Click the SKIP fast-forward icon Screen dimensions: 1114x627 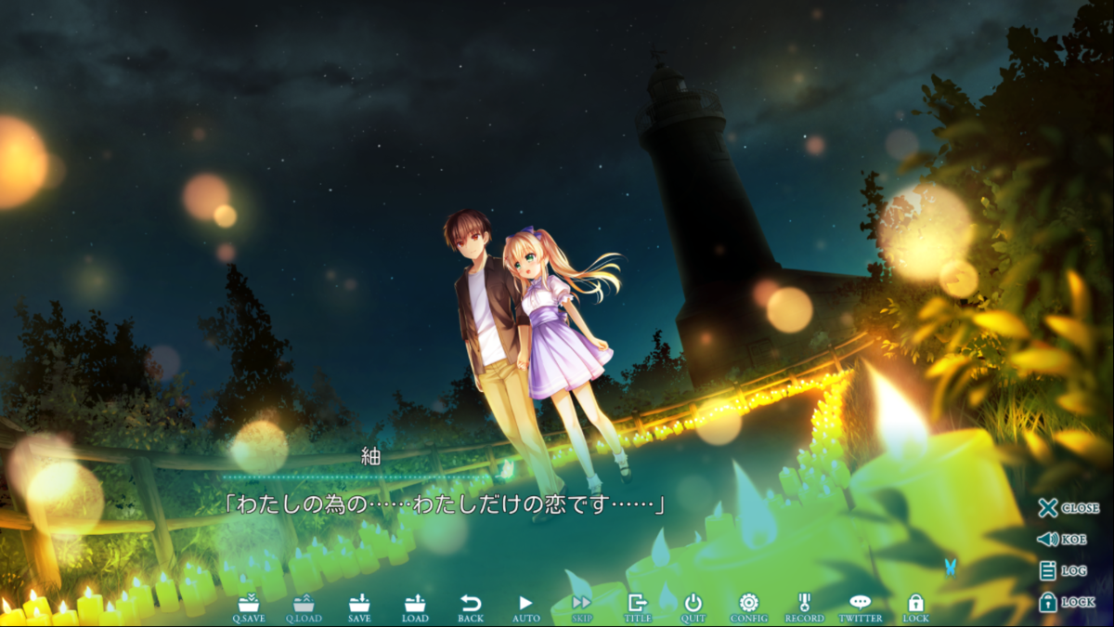coord(582,608)
